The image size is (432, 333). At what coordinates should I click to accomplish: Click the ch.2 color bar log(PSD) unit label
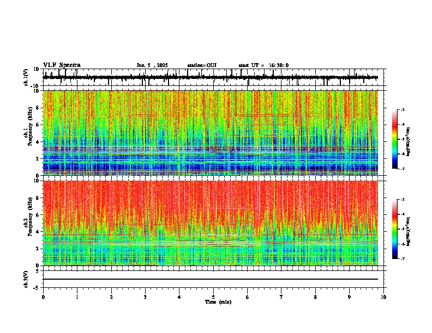tap(409, 232)
